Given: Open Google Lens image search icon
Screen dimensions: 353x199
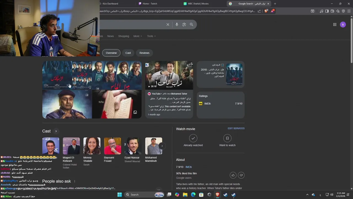Looking at the screenshot, I should (x=184, y=25).
